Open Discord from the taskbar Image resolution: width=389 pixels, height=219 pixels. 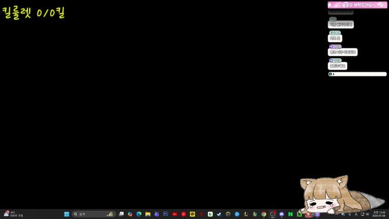tap(281, 214)
